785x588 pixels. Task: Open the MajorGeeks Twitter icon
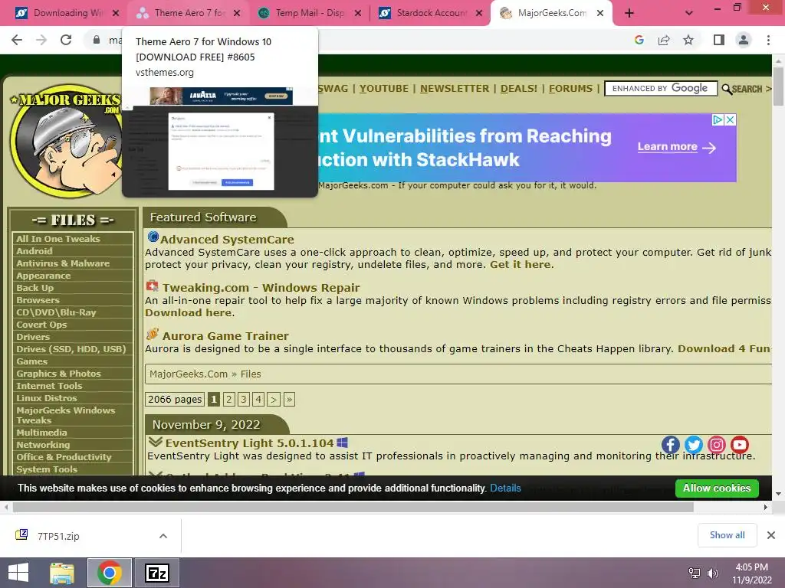694,445
